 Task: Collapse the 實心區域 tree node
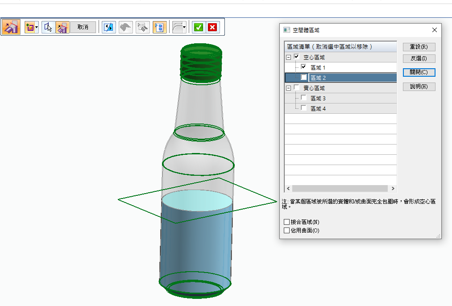coord(288,88)
